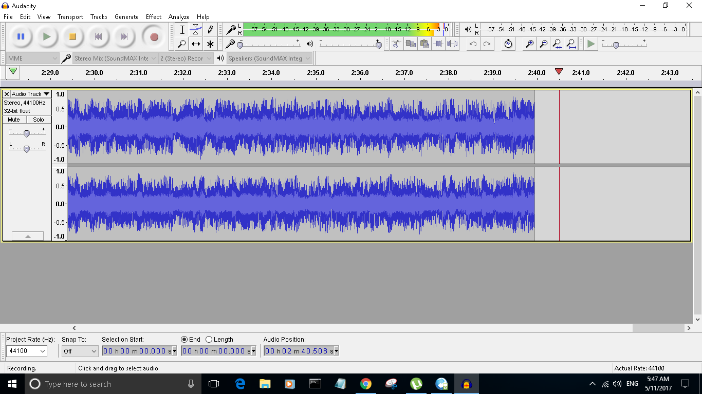Open the Analyze menu

pos(179,17)
